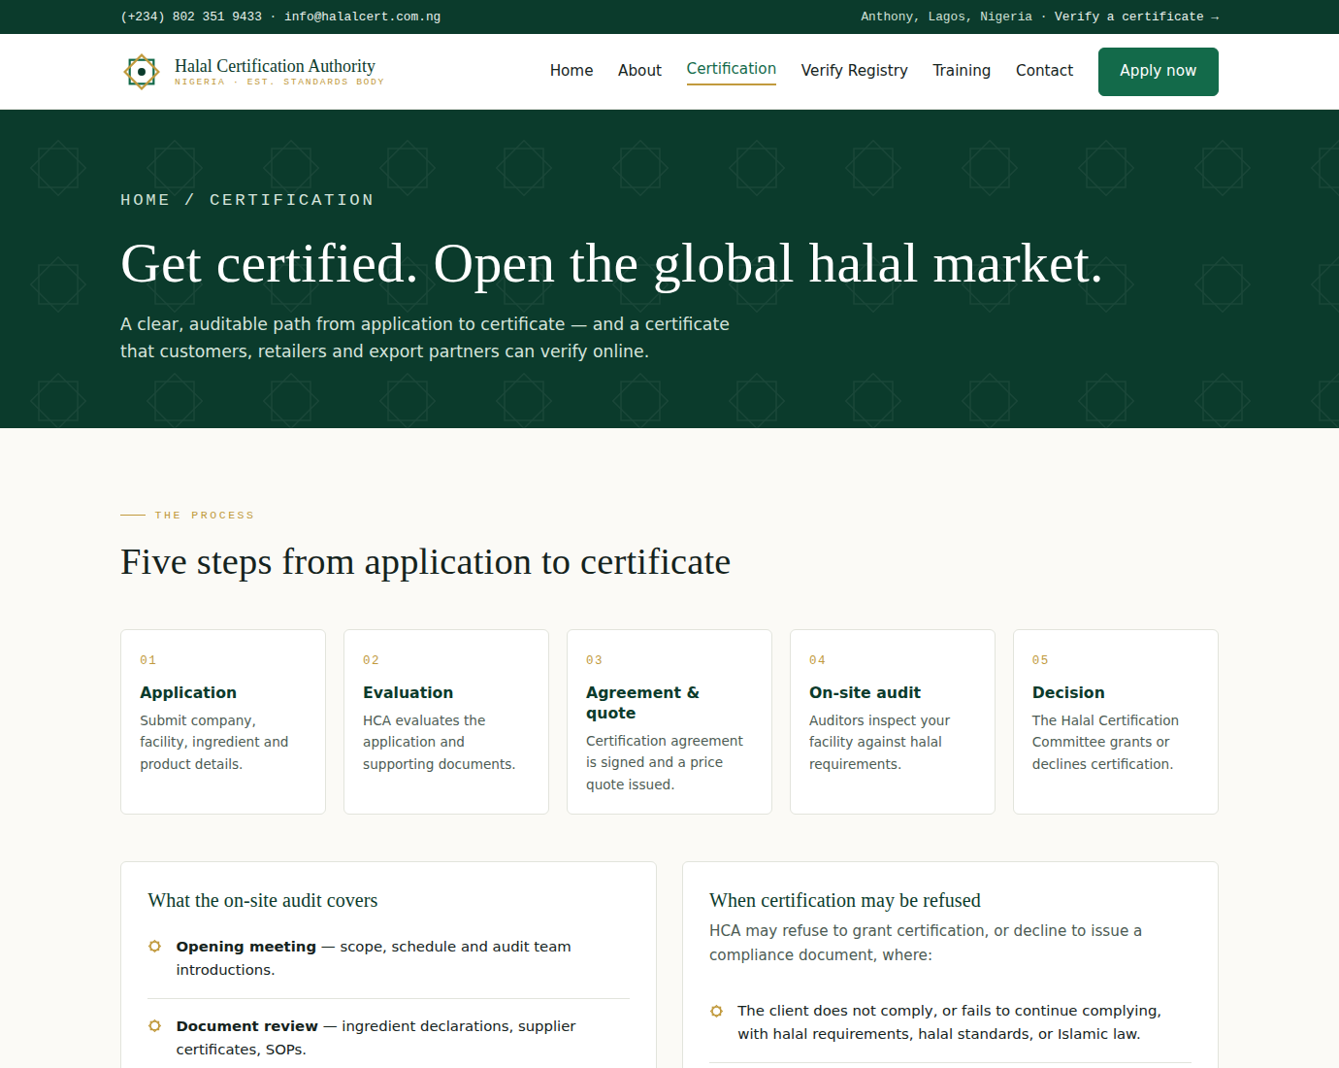Click the Apply now button
Image resolution: width=1339 pixels, height=1068 pixels.
[1158, 72]
